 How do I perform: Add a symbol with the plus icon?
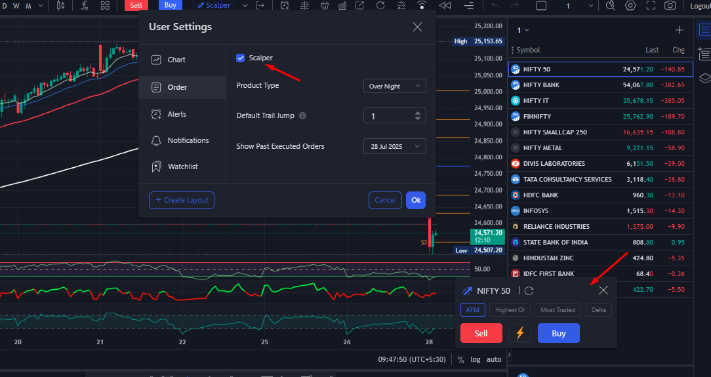[x=679, y=30]
